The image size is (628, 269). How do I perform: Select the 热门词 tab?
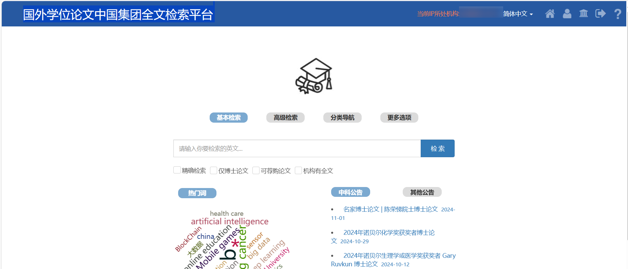coord(197,193)
